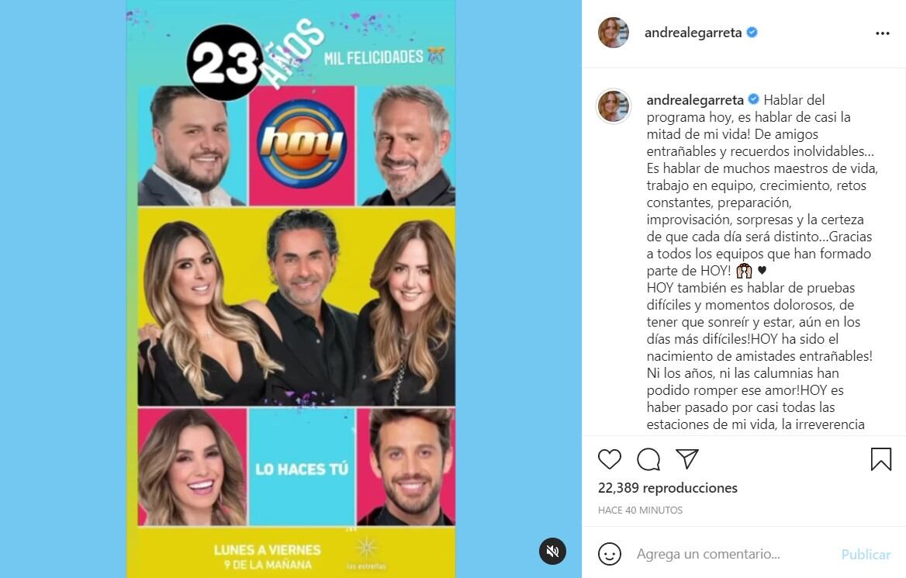Open andrealegarreta username in header
The height and width of the screenshot is (578, 906).
(x=693, y=33)
